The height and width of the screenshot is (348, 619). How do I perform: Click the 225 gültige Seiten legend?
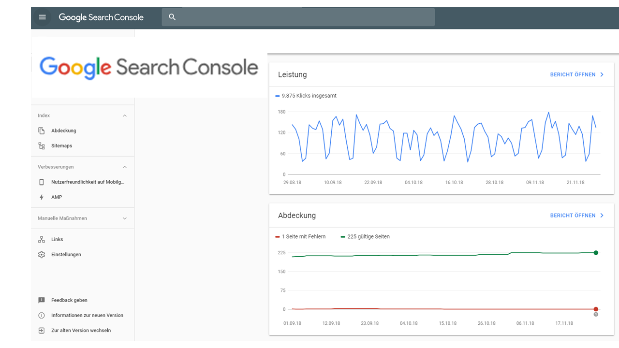[365, 236]
